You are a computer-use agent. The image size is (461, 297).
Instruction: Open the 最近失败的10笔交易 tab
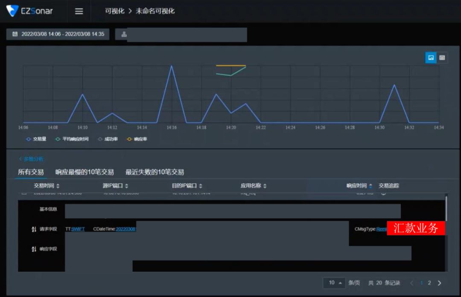pyautogui.click(x=155, y=172)
